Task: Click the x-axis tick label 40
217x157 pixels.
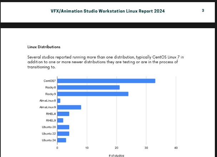Action: point(176,148)
